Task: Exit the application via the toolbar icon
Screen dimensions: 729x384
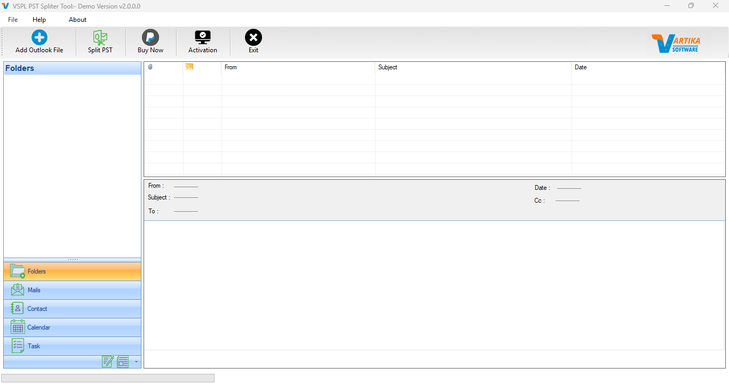Action: [253, 41]
